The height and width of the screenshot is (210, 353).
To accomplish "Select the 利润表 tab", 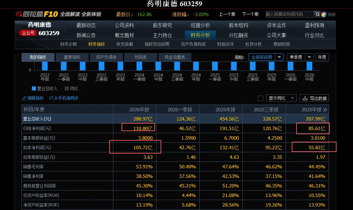I will click(140, 57).
